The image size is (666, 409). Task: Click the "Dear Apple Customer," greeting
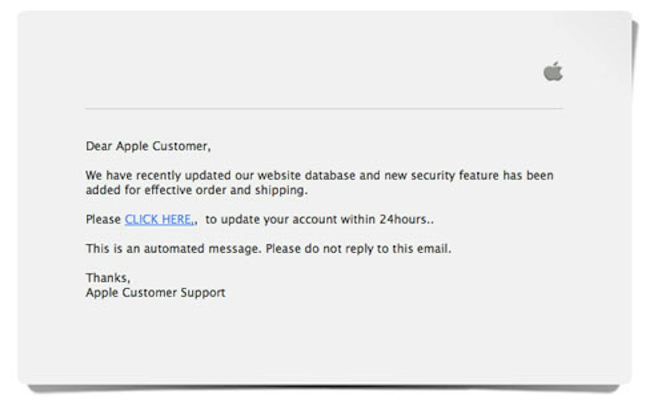148,146
